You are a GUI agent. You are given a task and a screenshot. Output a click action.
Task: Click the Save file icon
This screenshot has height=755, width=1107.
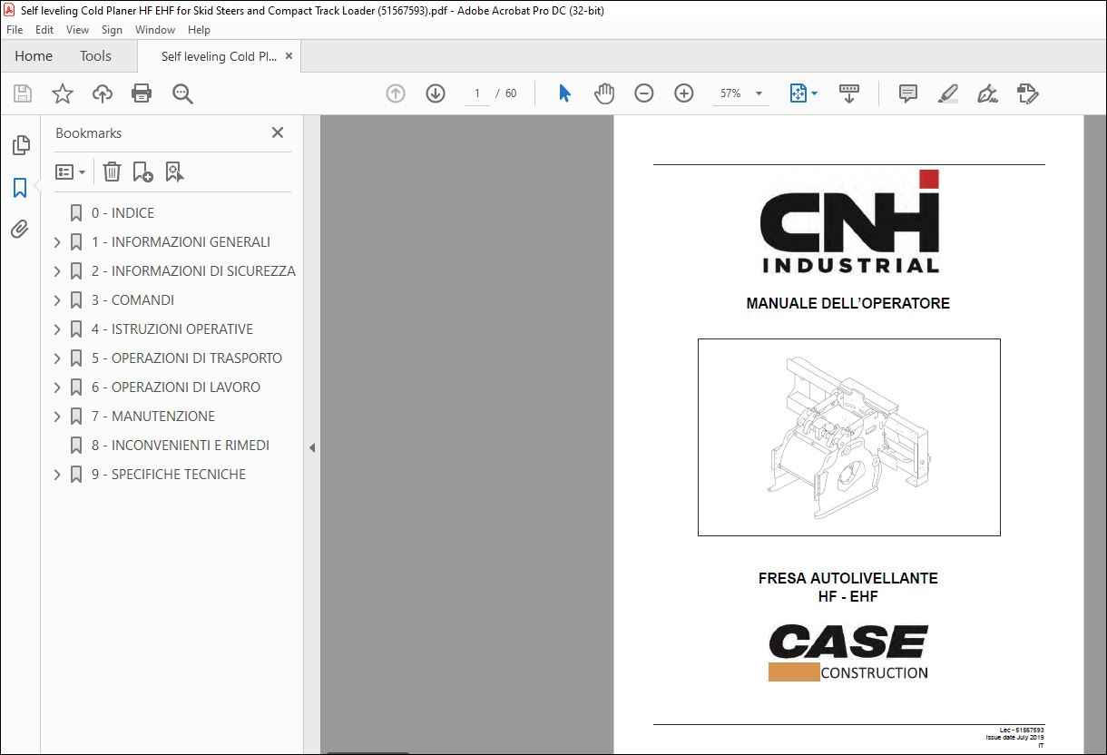coord(23,93)
